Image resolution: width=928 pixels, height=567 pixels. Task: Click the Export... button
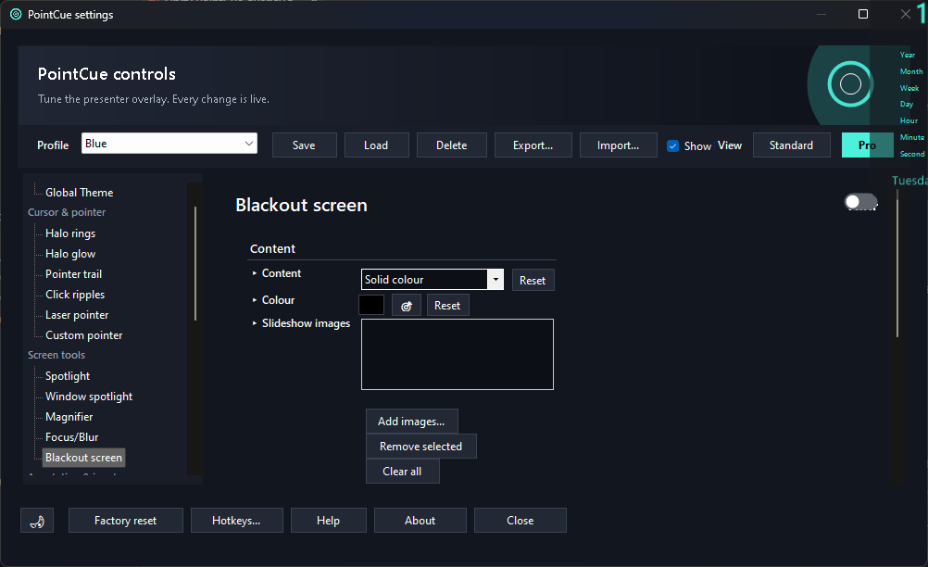(x=533, y=145)
